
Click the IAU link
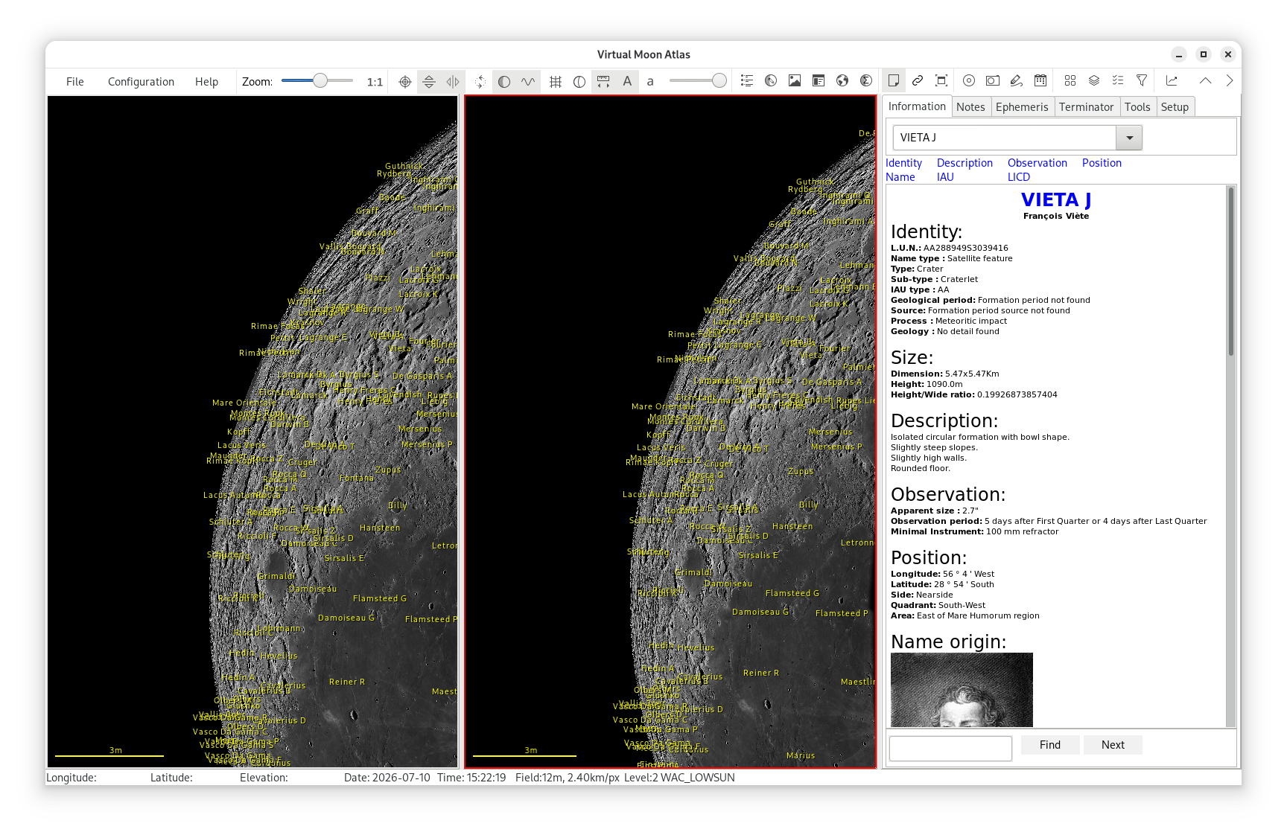click(x=945, y=177)
